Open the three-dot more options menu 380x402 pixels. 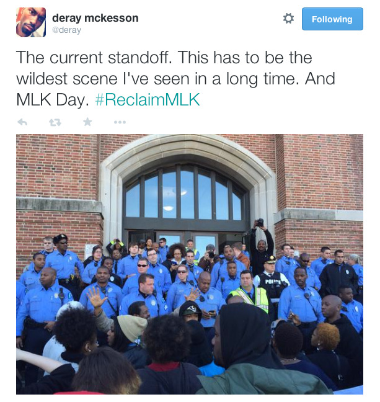click(120, 122)
